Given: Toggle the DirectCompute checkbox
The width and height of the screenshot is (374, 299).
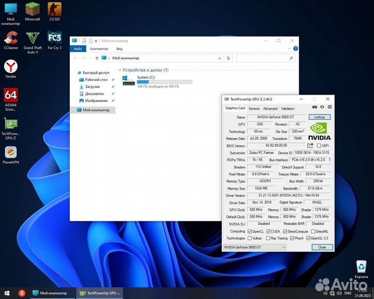Looking at the screenshot, I should (x=285, y=231).
